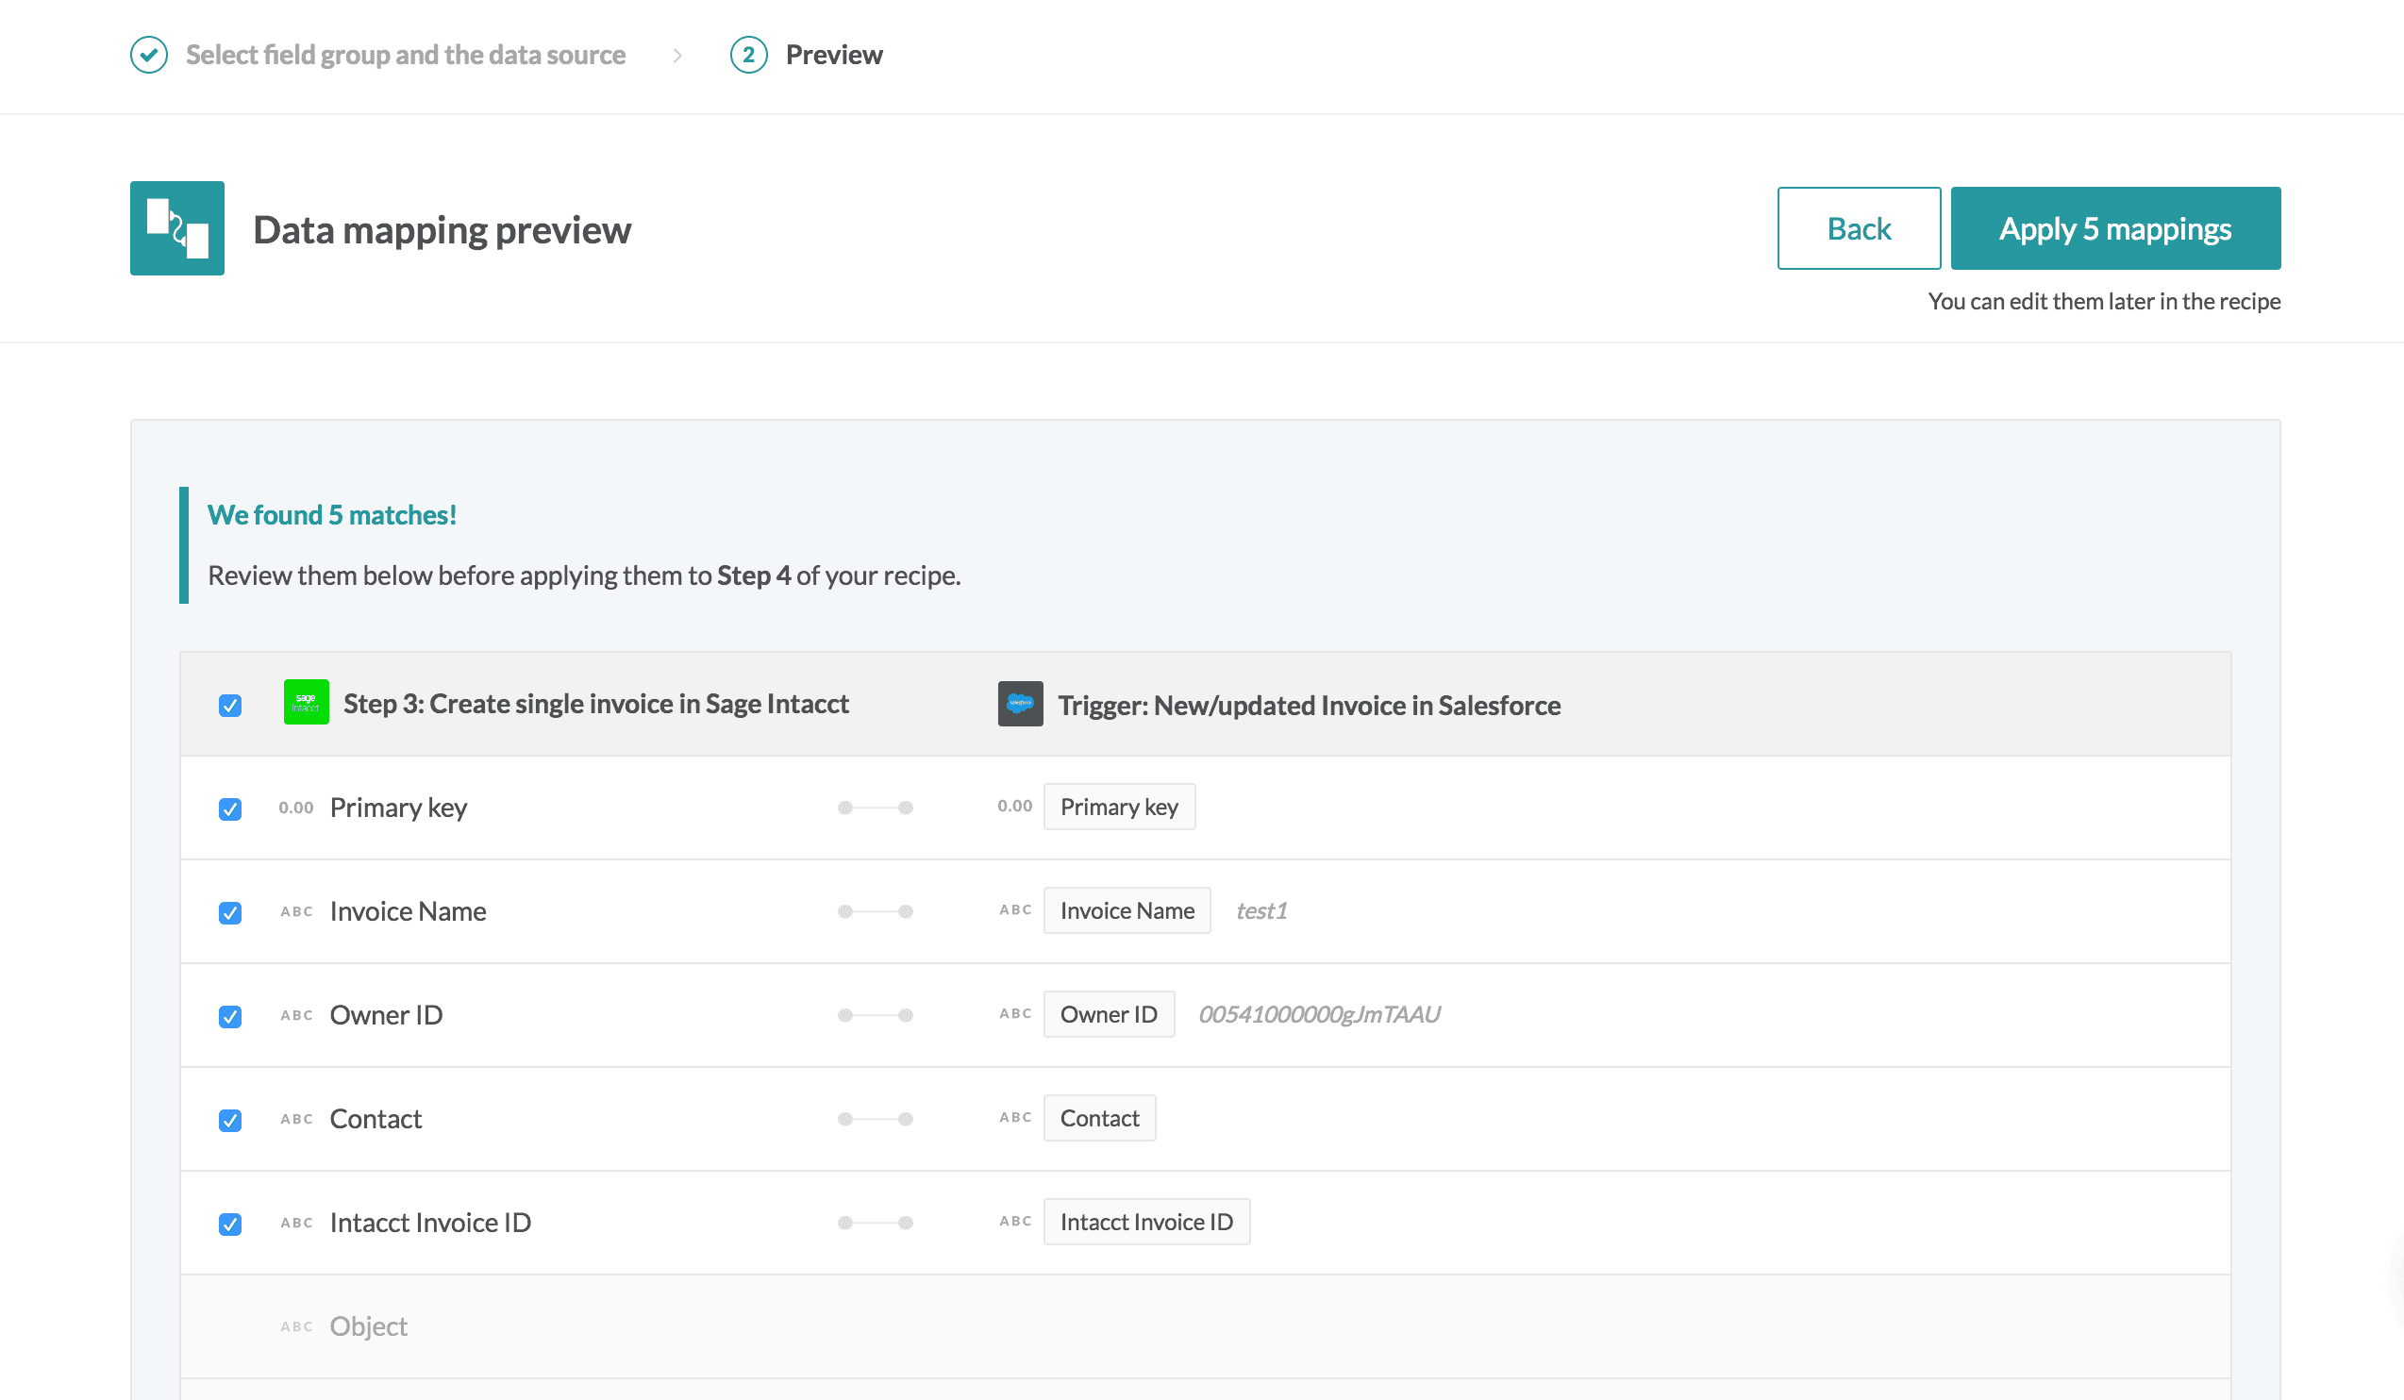The width and height of the screenshot is (2404, 1400).
Task: Click the step 2 circle icon
Action: coord(749,56)
